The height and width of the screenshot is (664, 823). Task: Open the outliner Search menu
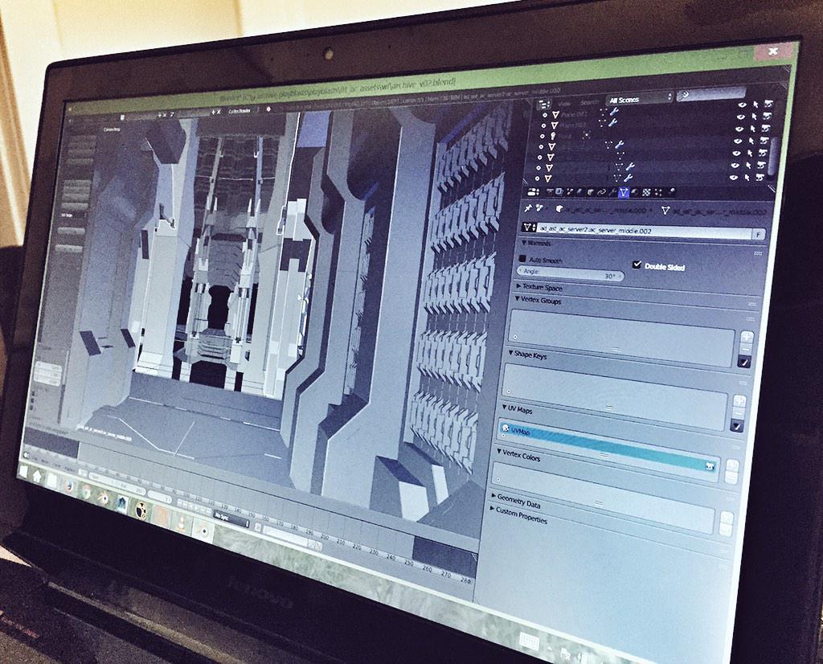click(x=589, y=103)
